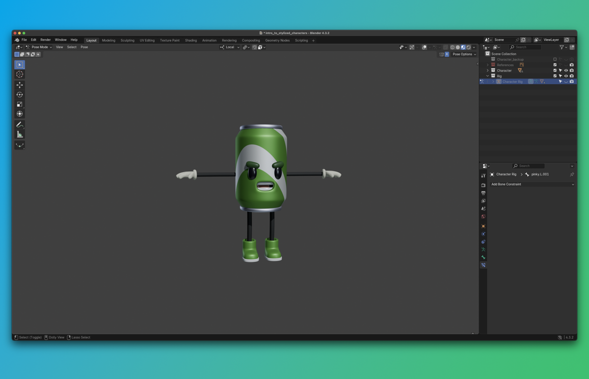
Task: Open the File menu
Action: tap(24, 40)
